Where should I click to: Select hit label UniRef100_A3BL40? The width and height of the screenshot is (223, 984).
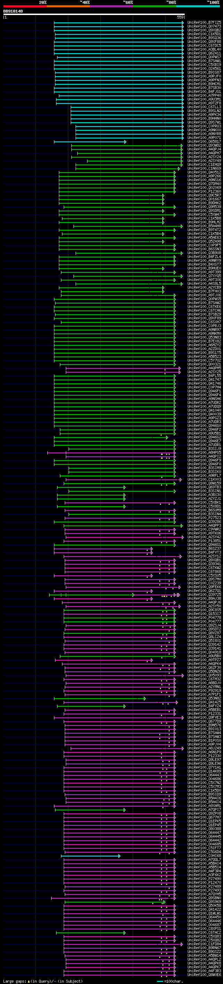click(204, 49)
